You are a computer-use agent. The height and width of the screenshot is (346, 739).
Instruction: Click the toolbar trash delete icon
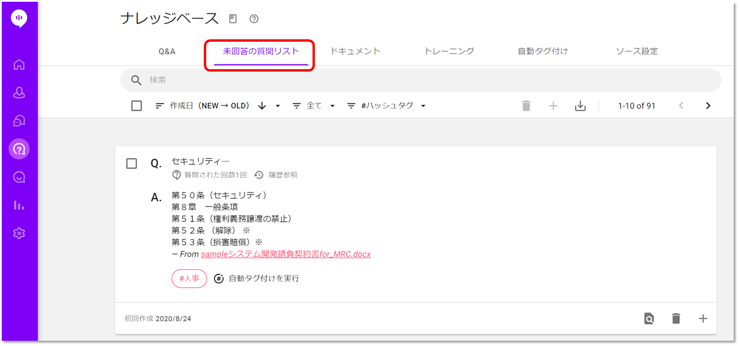click(x=526, y=106)
